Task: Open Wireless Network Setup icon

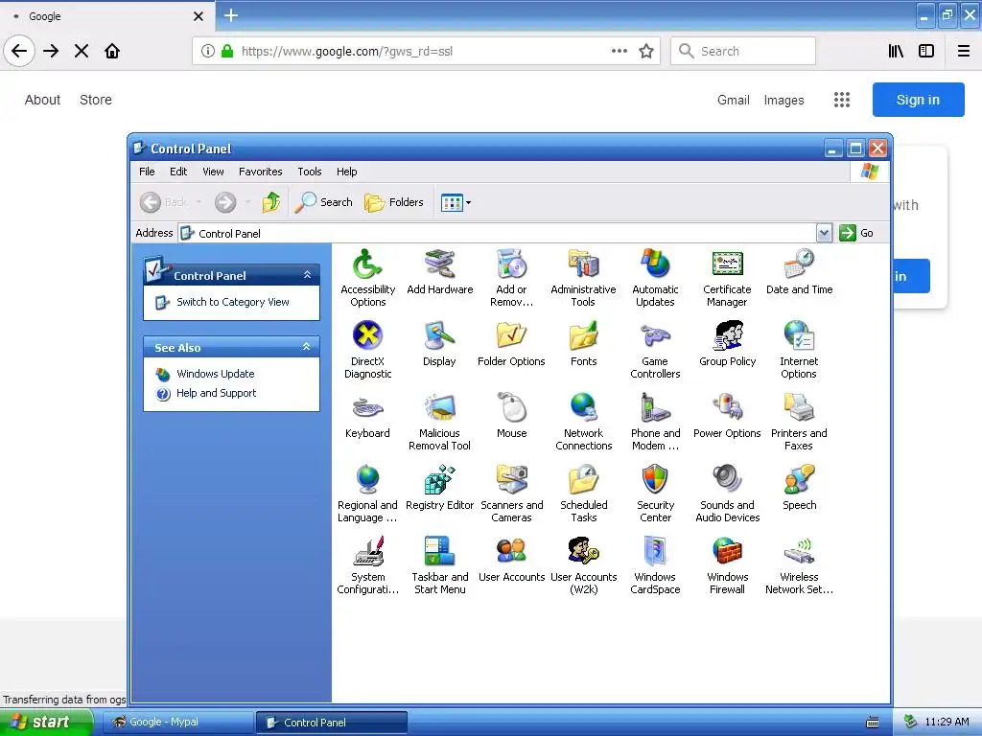Action: click(799, 565)
